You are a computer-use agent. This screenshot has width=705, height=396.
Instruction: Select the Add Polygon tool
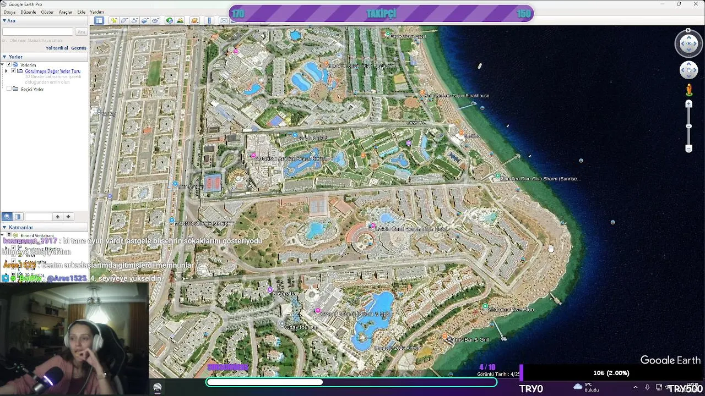click(124, 20)
